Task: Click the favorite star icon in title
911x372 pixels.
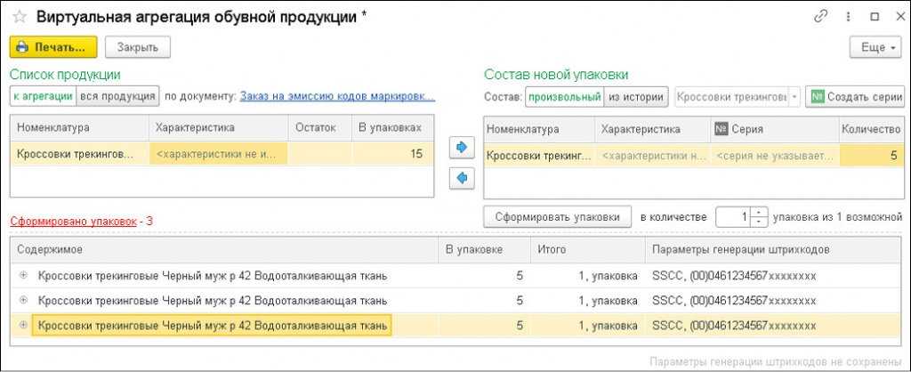Action: click(x=19, y=17)
